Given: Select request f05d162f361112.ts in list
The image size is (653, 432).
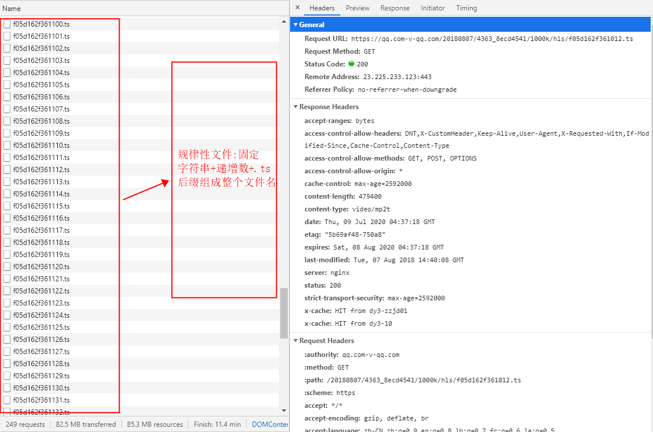Looking at the screenshot, I should [x=41, y=170].
